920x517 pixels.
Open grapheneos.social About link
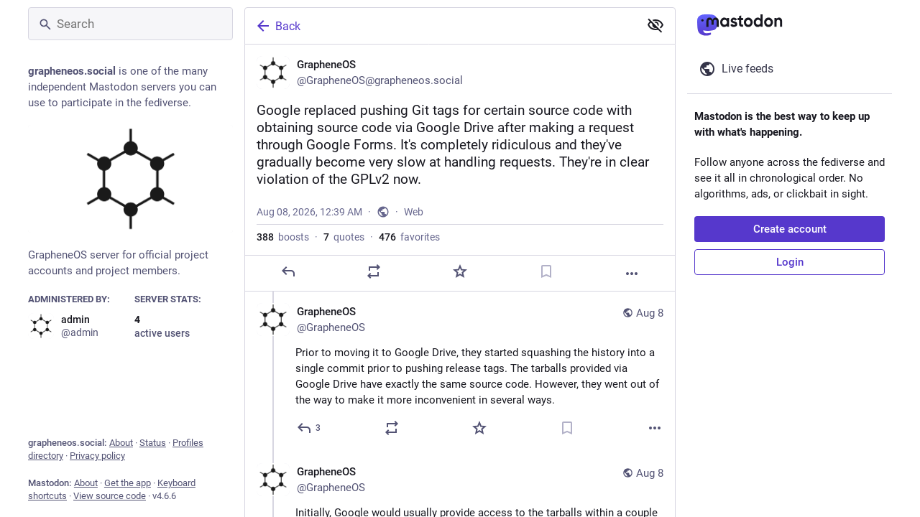pos(121,443)
